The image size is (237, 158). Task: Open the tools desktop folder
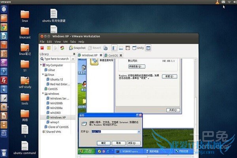pyautogui.click(x=25, y=99)
